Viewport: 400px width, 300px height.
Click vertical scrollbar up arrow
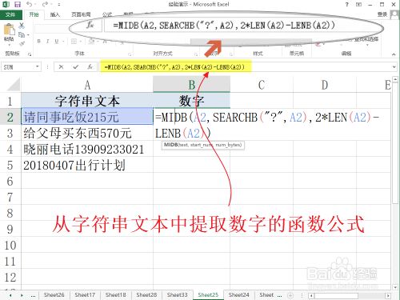(395, 80)
